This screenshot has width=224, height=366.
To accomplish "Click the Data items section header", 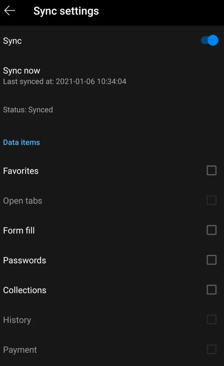I will pos(21,142).
